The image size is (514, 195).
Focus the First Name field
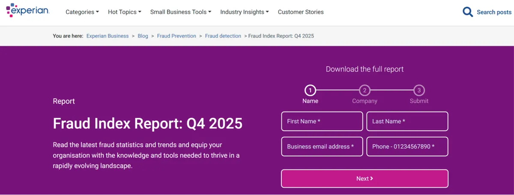(322, 121)
